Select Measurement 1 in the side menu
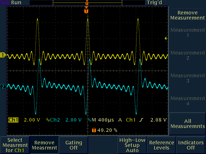The image size is (206, 154). pos(187,33)
